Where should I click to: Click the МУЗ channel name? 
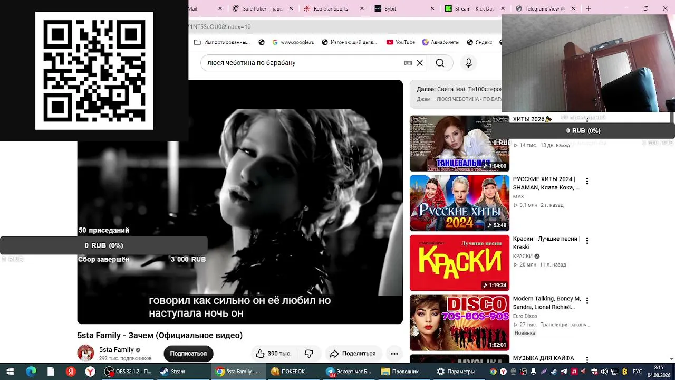pos(518,197)
